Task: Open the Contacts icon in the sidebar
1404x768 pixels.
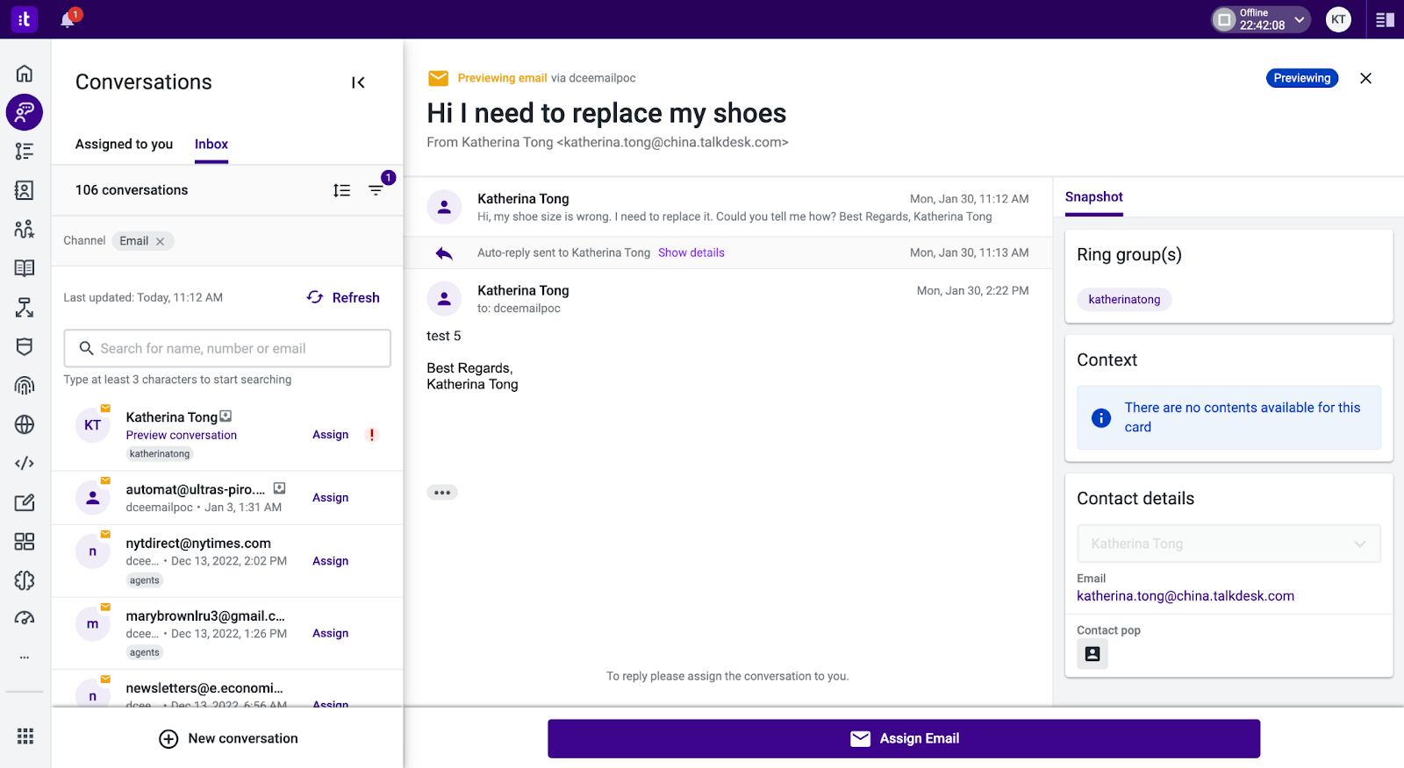Action: click(25, 190)
